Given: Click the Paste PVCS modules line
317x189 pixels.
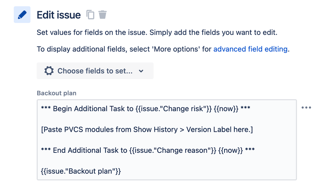Looking at the screenshot, I should coord(147,130).
